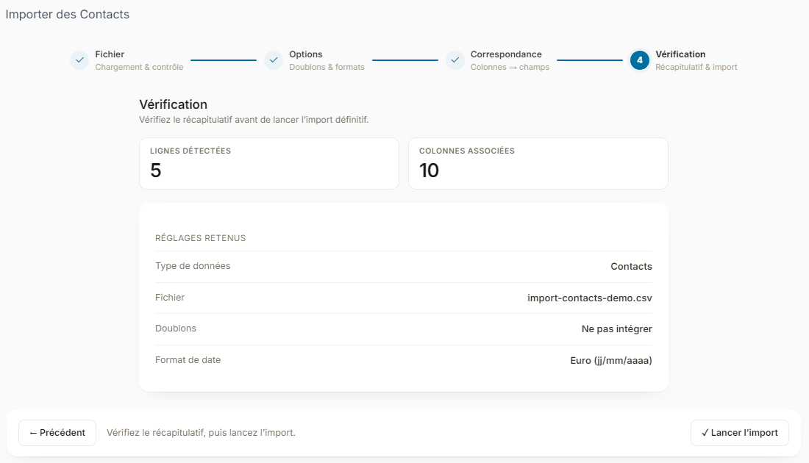Click Lancer l'import button
The height and width of the screenshot is (463, 809).
coord(739,433)
